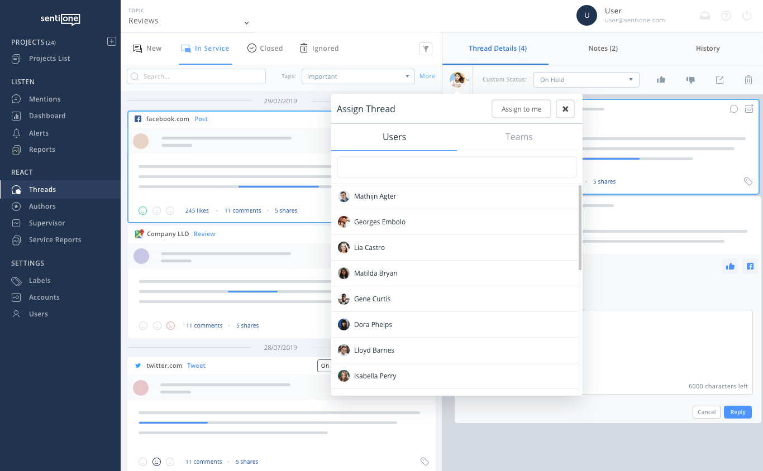
Task: Expand the Topic Reviews dropdown
Action: tap(188, 21)
